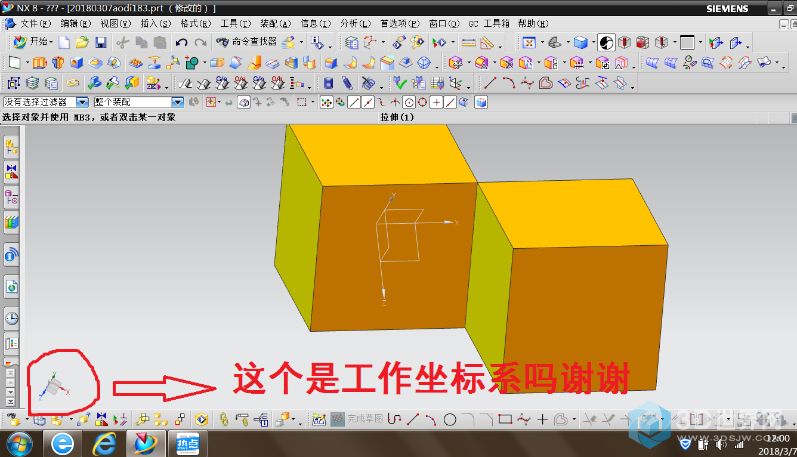Click the Unite boolean icon

pyautogui.click(x=192, y=63)
